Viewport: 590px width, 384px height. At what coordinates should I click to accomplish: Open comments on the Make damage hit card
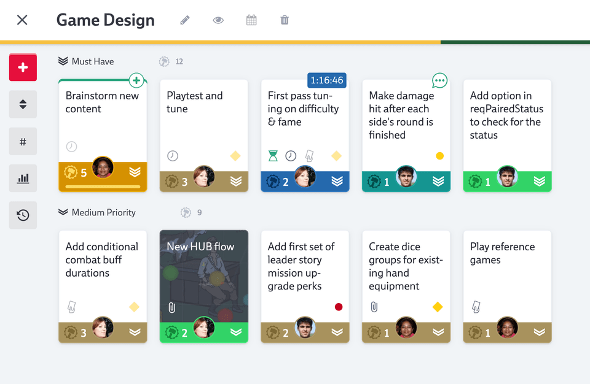tap(439, 80)
